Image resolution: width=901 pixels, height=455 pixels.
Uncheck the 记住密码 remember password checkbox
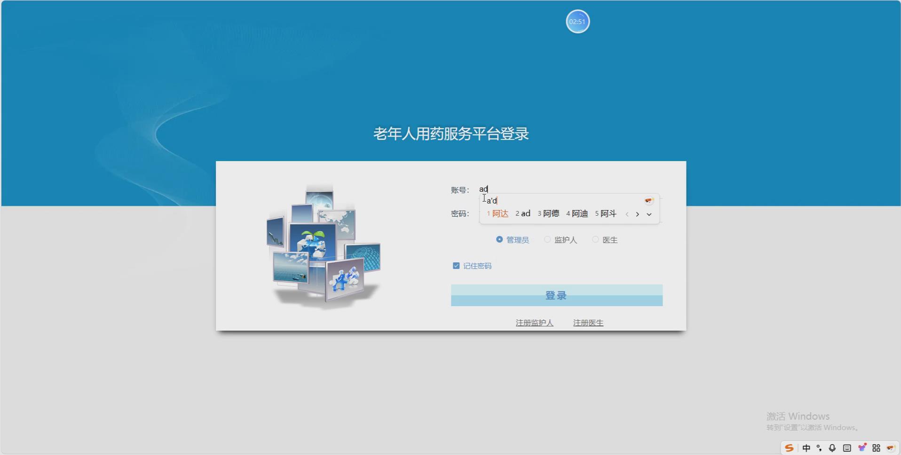coord(456,266)
